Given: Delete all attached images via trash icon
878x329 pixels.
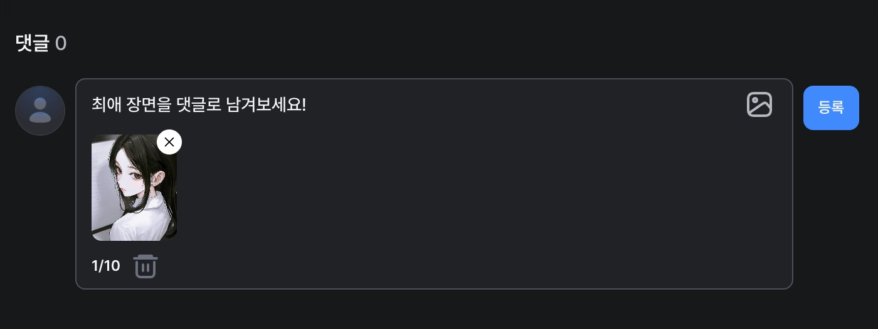Looking at the screenshot, I should (x=145, y=266).
